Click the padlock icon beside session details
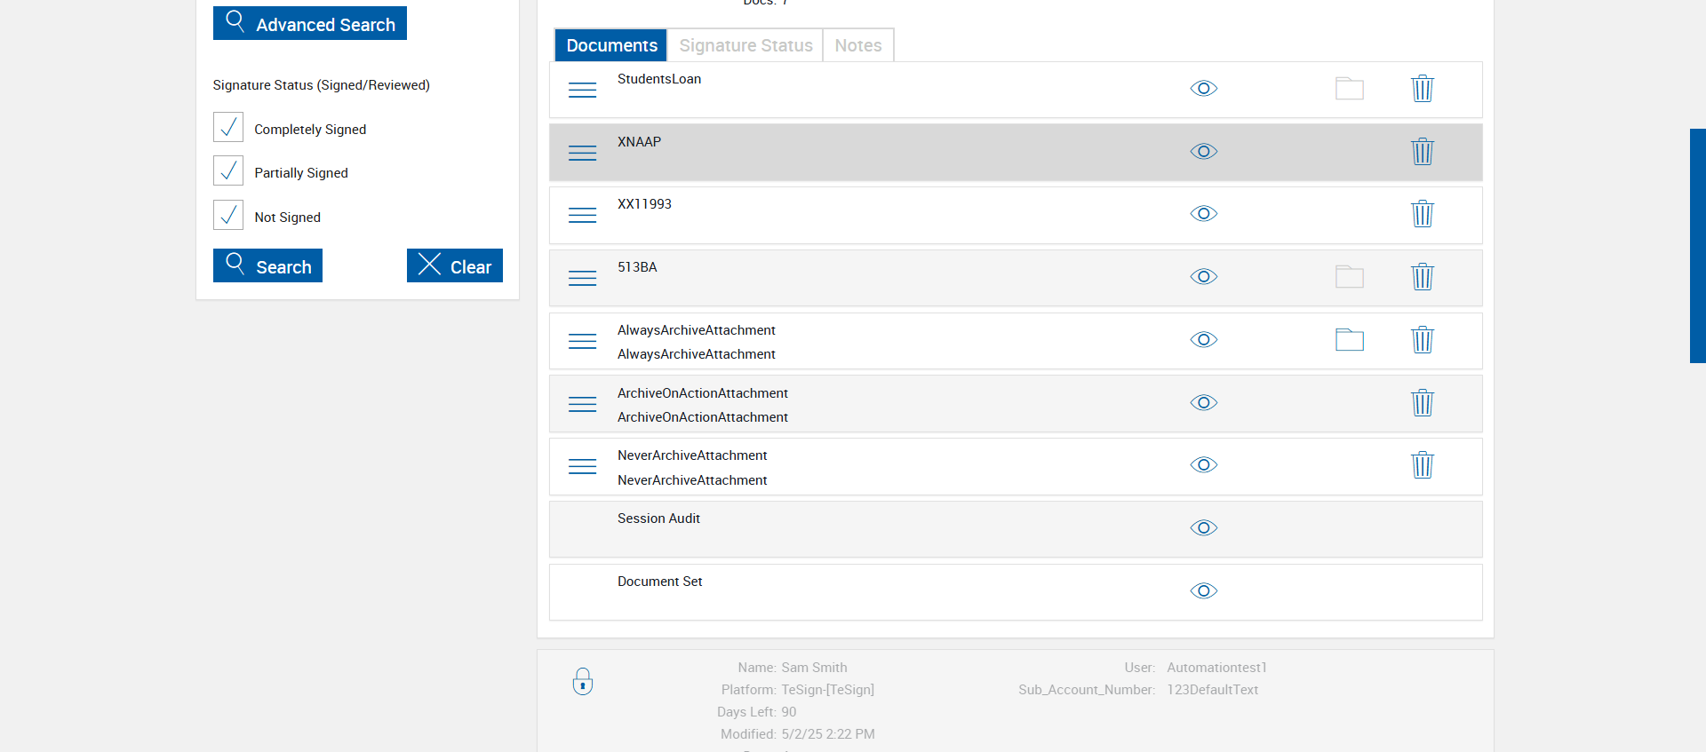This screenshot has width=1706, height=752. 583,681
